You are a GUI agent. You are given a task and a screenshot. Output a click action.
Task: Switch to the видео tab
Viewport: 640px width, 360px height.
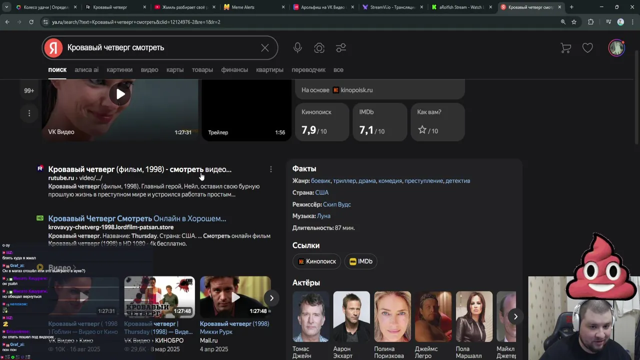pos(149,69)
